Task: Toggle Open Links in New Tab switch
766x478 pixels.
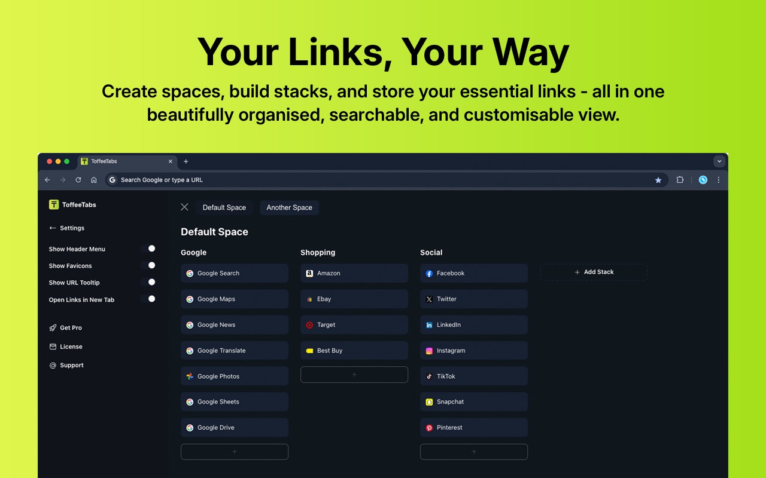Action: click(x=148, y=299)
